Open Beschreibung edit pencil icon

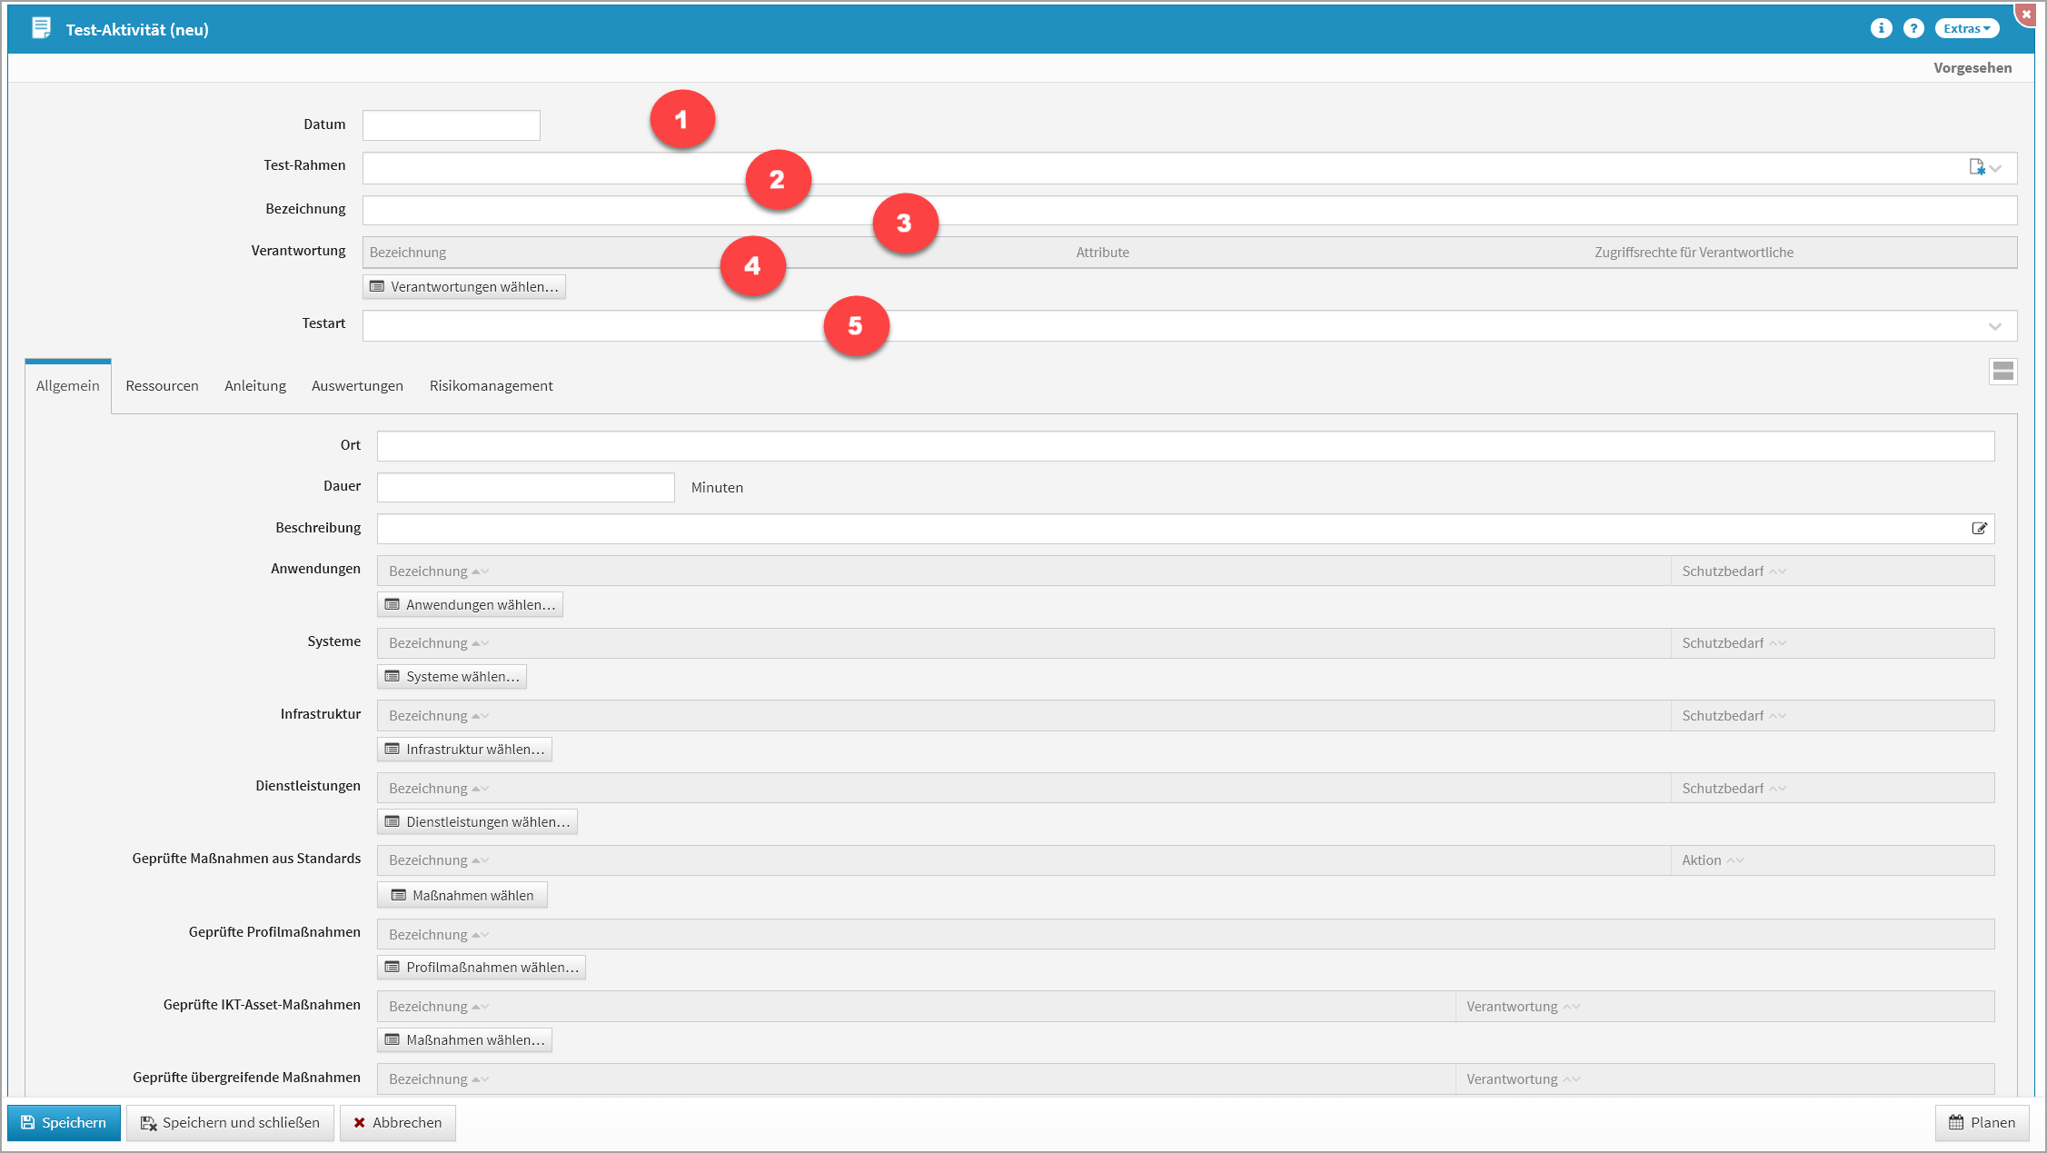[x=1979, y=529]
